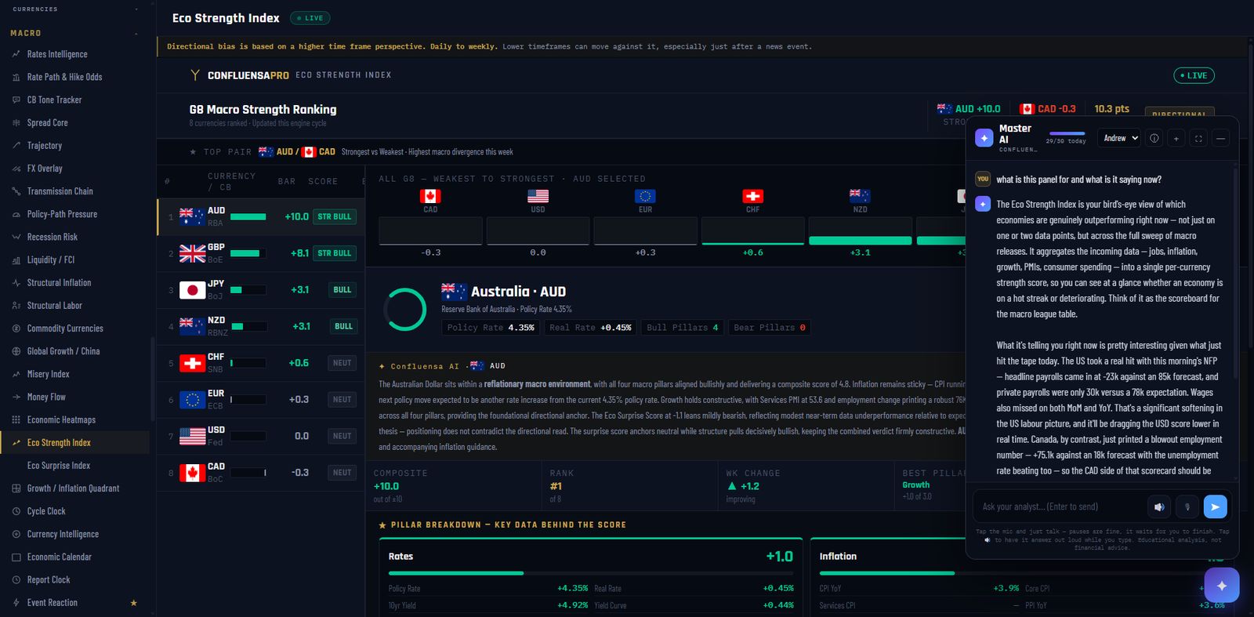Click the NZD bar in G8 chart
This screenshot has height=617, width=1254.
click(x=860, y=231)
